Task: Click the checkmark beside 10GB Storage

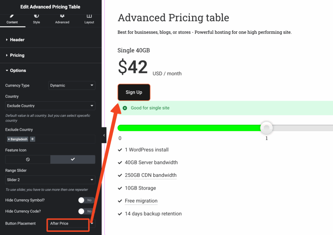Action: 120,188
